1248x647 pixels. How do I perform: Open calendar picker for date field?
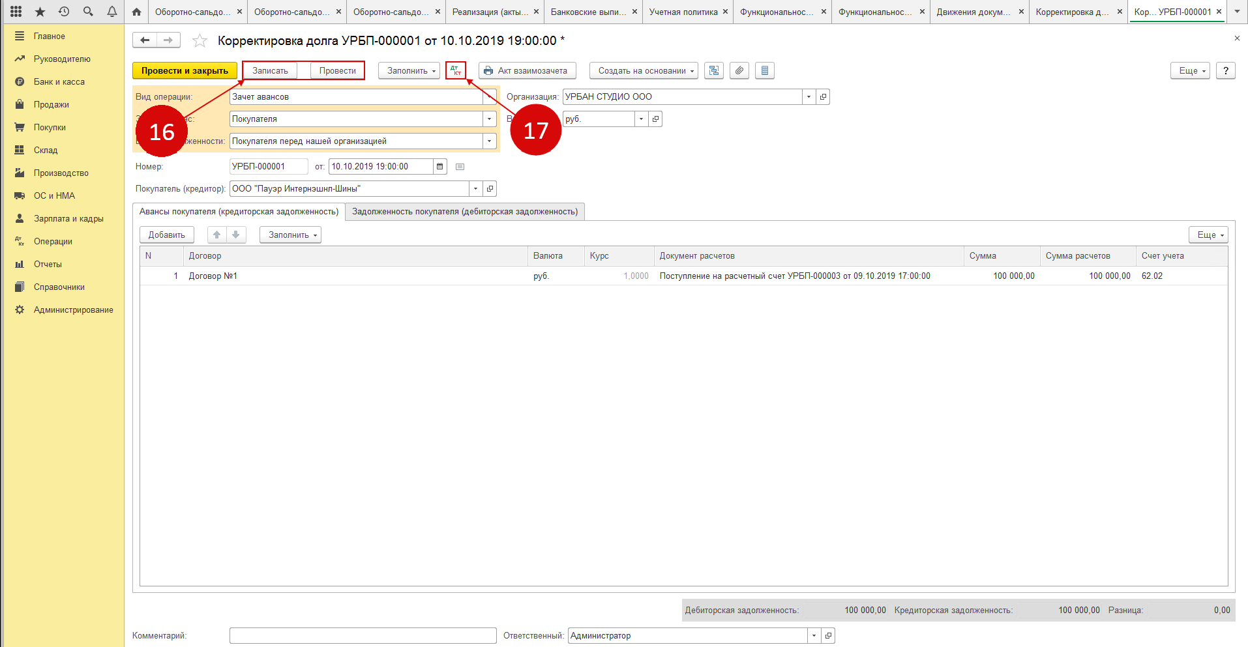click(440, 167)
